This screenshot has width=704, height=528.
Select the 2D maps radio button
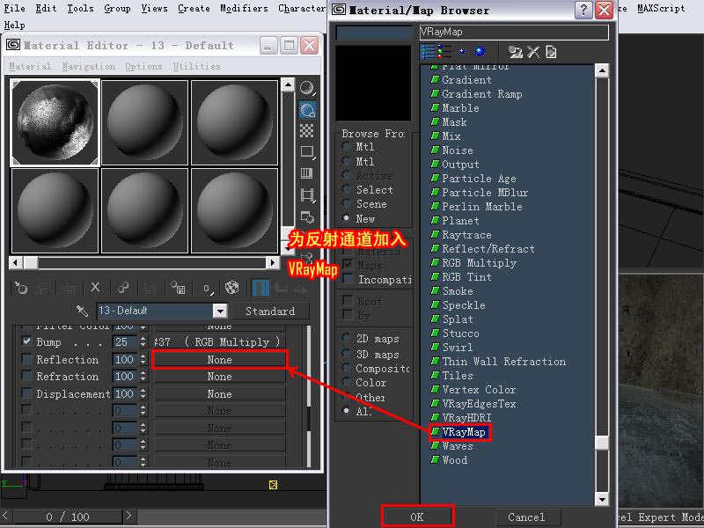[x=346, y=338]
